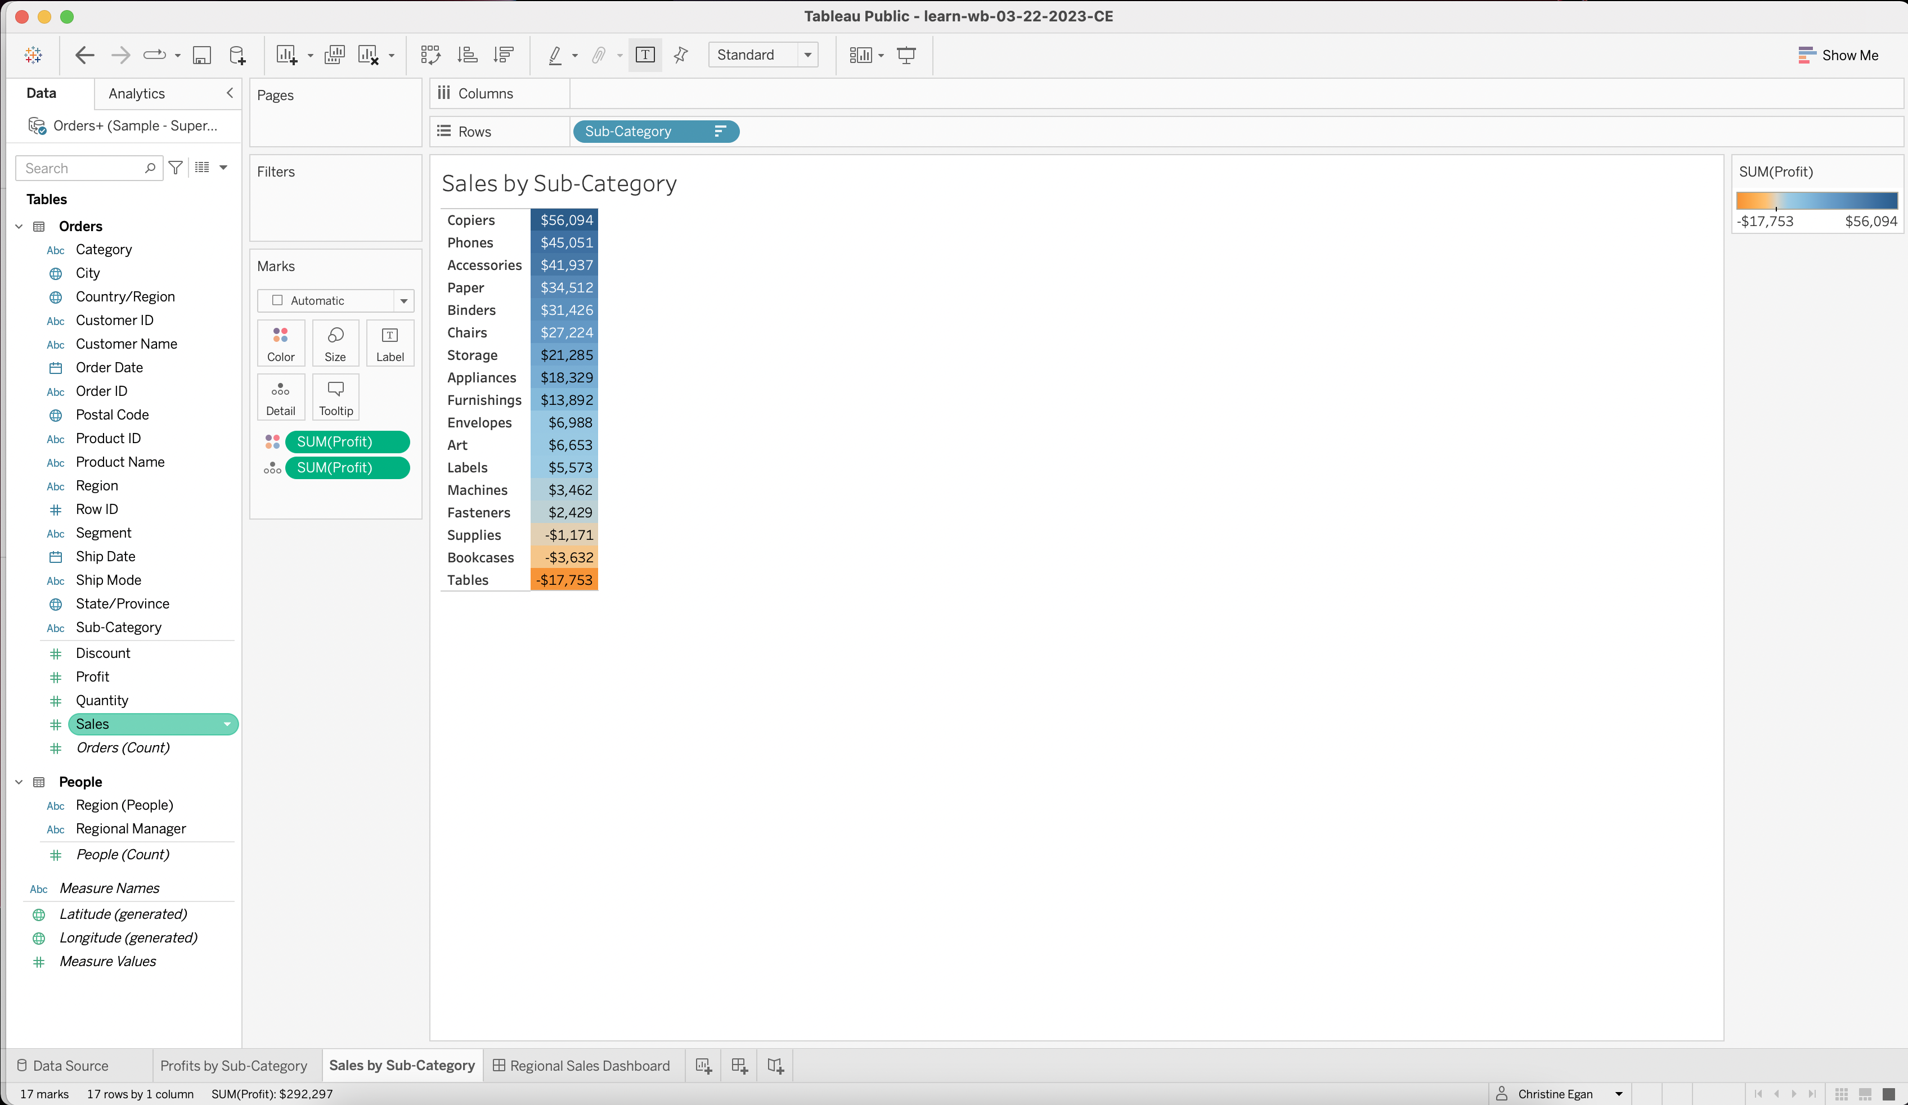This screenshot has width=1908, height=1105.
Task: Click the Tables -$17,753 orange cell
Action: click(565, 580)
